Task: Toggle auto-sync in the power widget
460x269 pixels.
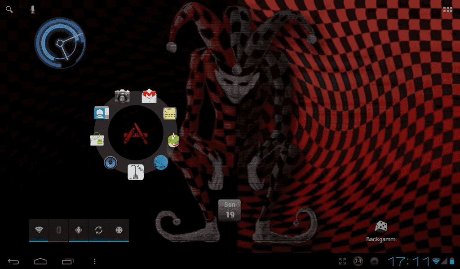Action: 98,230
